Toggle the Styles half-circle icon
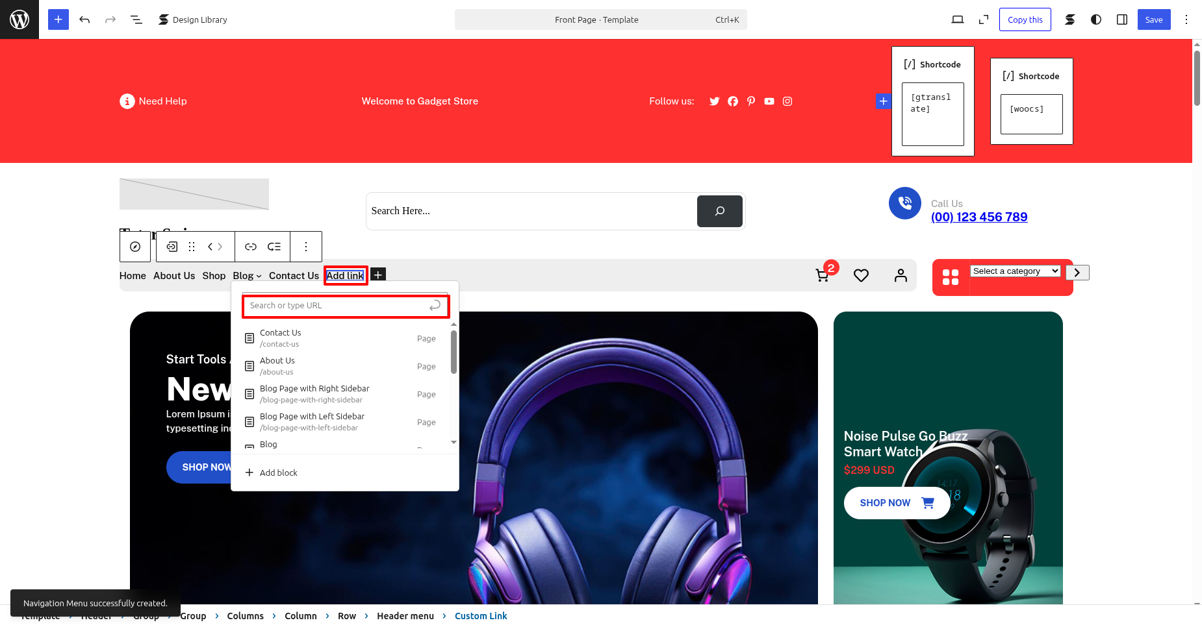Viewport: 1202px width, 627px height. (x=1096, y=19)
